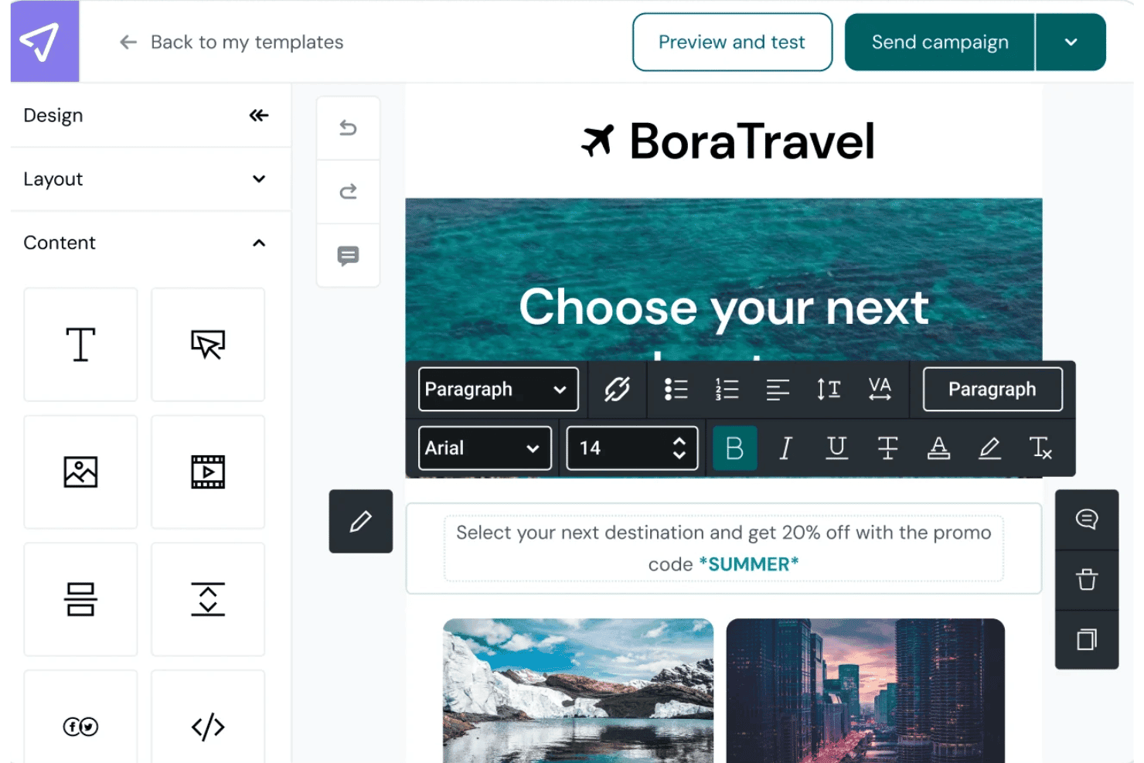The width and height of the screenshot is (1144, 763).
Task: Open text alignment options
Action: pos(778,390)
